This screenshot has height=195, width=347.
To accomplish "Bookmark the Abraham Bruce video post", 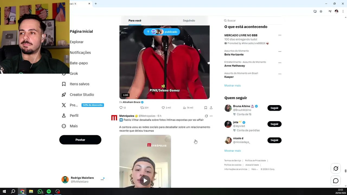I will tap(205, 108).
